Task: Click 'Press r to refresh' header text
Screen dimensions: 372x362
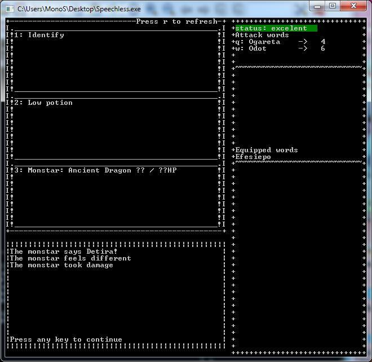Action: click(x=177, y=21)
